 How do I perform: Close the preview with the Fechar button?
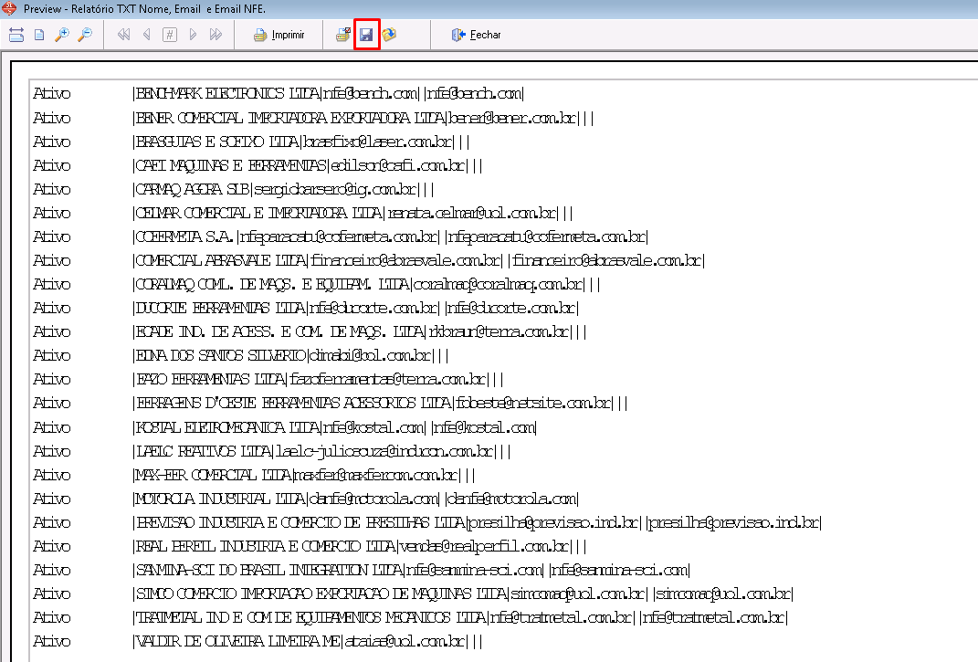tap(476, 35)
